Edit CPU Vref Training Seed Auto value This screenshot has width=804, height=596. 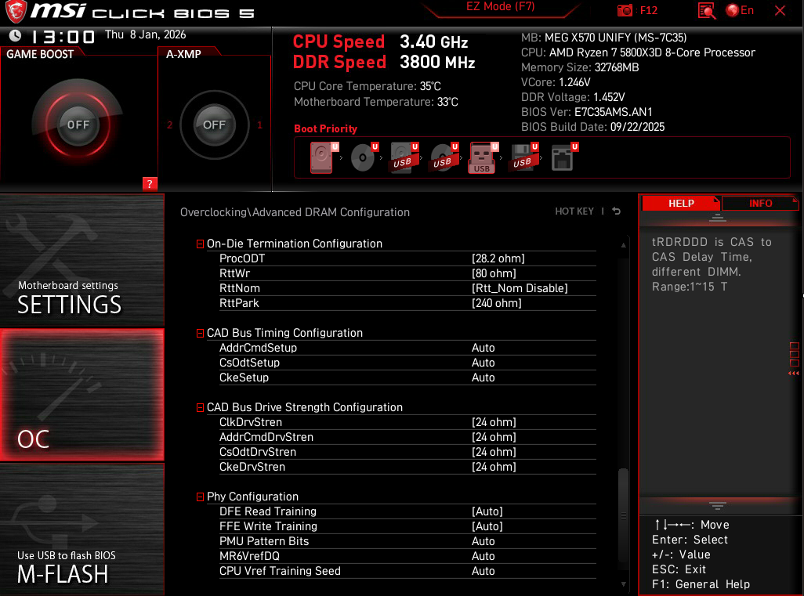(483, 570)
